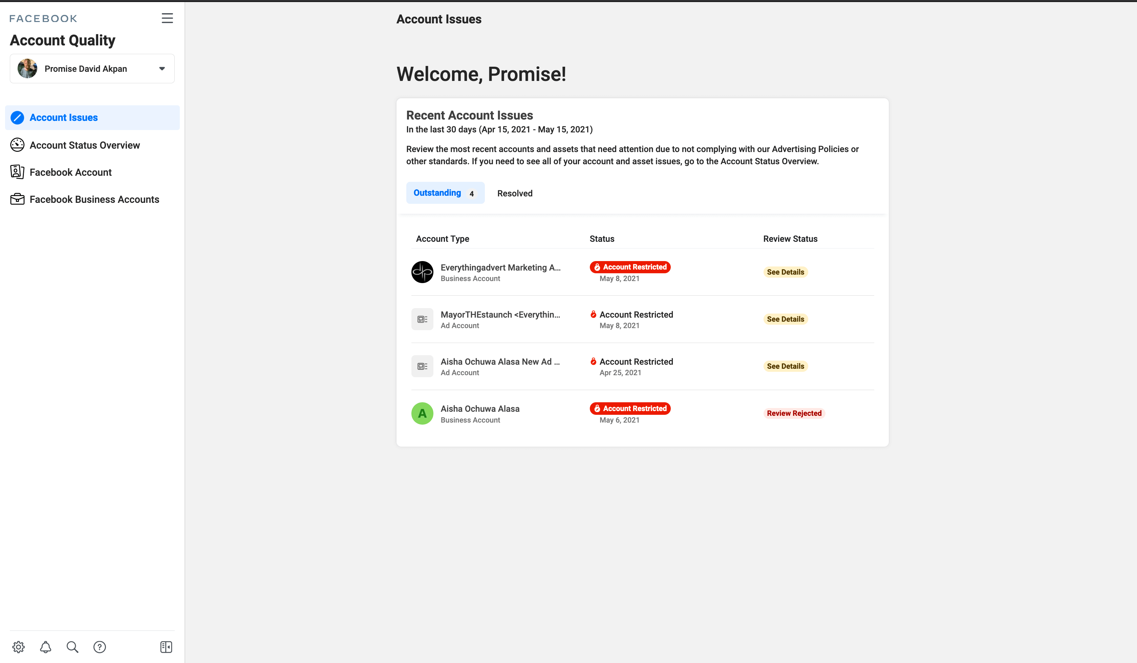
Task: Click the Account Issues title in the main page
Action: tap(439, 19)
